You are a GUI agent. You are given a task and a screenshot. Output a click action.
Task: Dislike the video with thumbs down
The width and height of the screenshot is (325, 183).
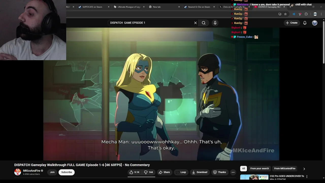point(149,172)
